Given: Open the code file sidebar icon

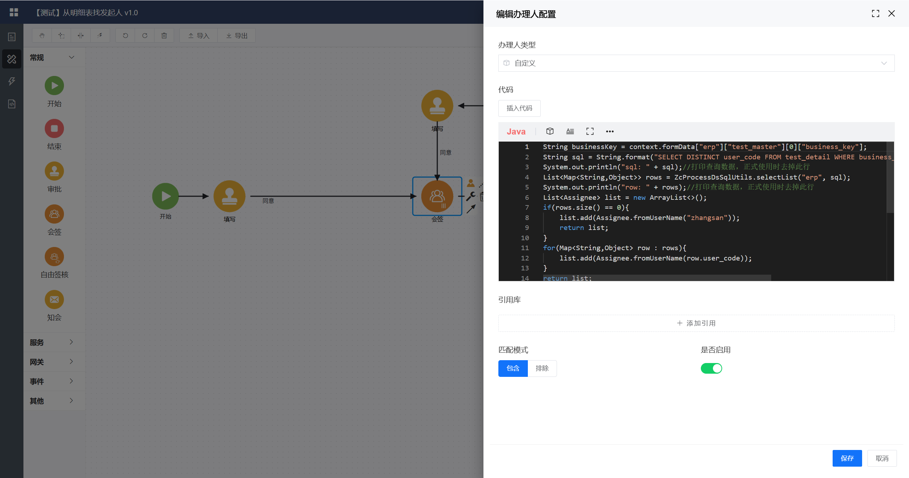Looking at the screenshot, I should coord(12,104).
